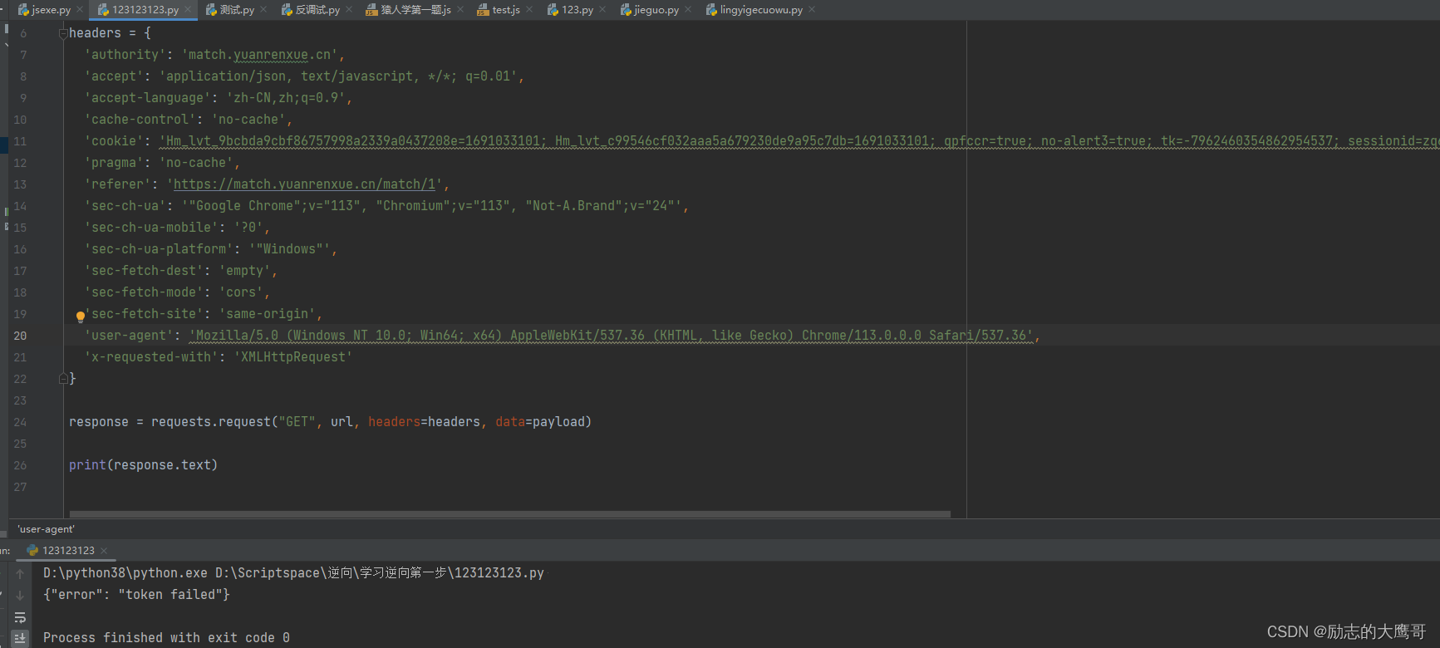Close the 123123123.py editor tab

(188, 10)
